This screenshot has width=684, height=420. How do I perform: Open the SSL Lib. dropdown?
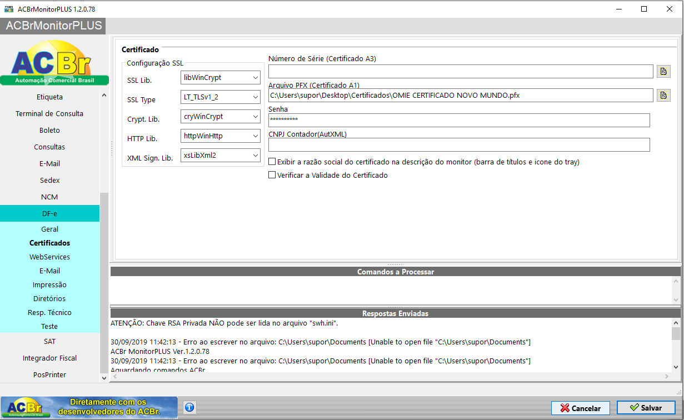(x=221, y=78)
